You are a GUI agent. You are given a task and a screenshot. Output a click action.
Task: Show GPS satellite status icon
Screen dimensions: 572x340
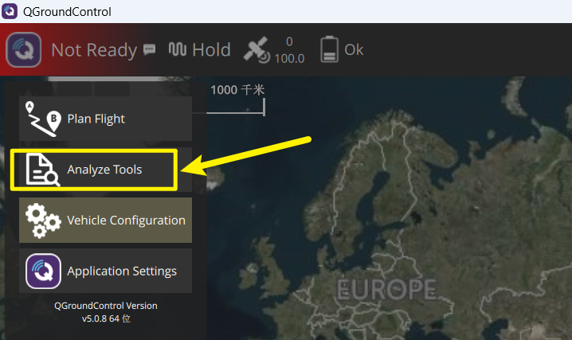click(257, 50)
